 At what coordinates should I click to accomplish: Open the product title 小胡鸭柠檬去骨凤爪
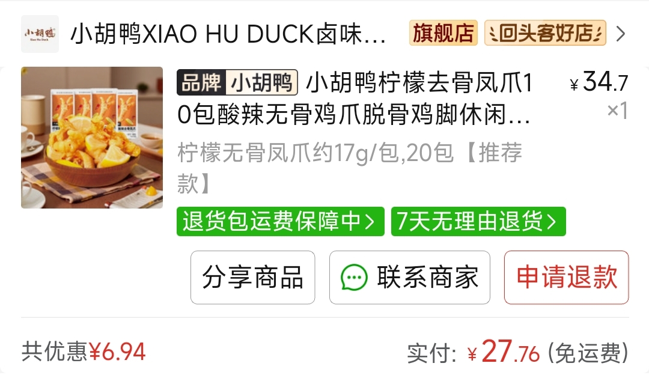tap(355, 99)
